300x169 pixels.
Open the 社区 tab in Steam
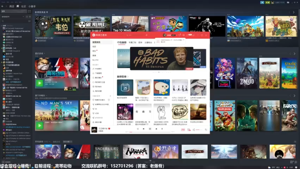tap(23, 6)
